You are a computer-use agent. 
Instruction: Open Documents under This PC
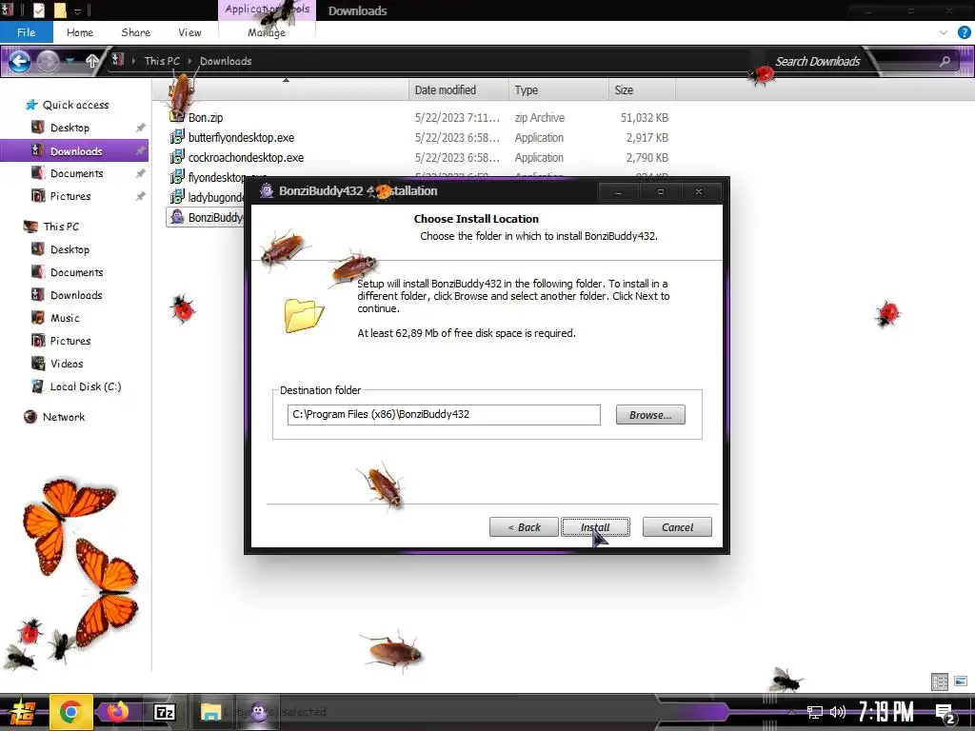[76, 272]
